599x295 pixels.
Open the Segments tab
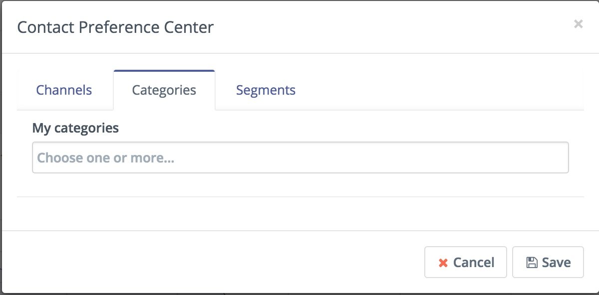tap(266, 90)
